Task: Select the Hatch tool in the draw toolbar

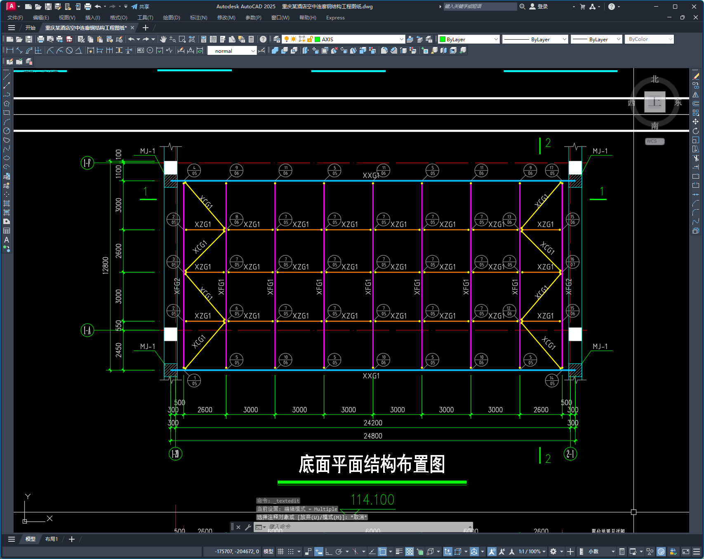Action: click(x=7, y=203)
